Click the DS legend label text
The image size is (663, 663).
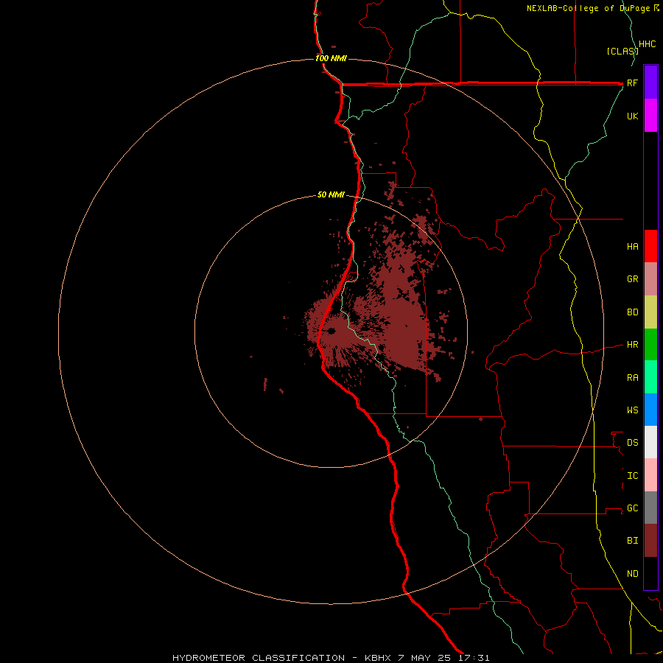pos(633,443)
